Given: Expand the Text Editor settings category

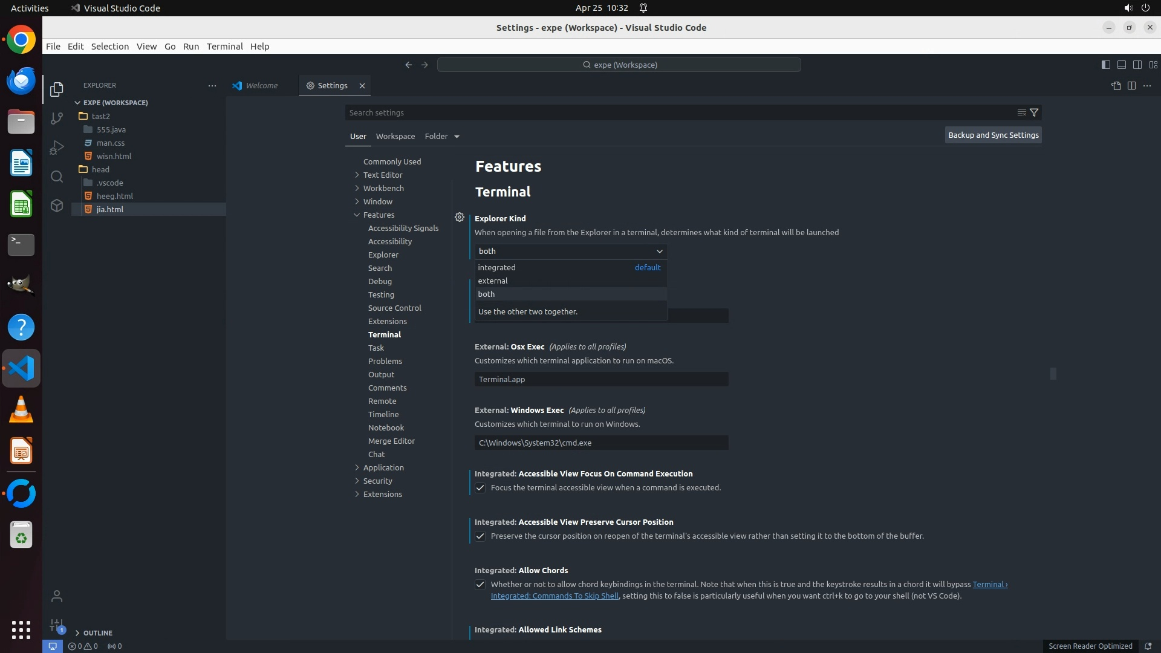Looking at the screenshot, I should pos(382,175).
